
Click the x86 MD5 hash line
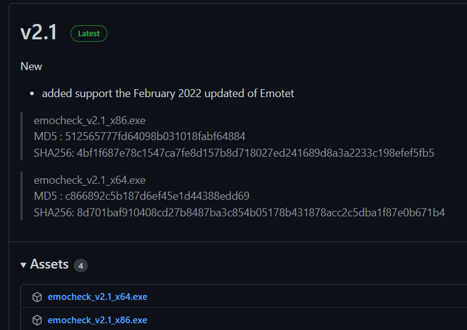(x=139, y=136)
